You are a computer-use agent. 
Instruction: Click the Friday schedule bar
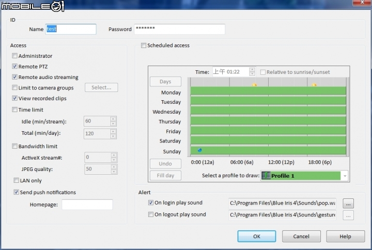268,131
